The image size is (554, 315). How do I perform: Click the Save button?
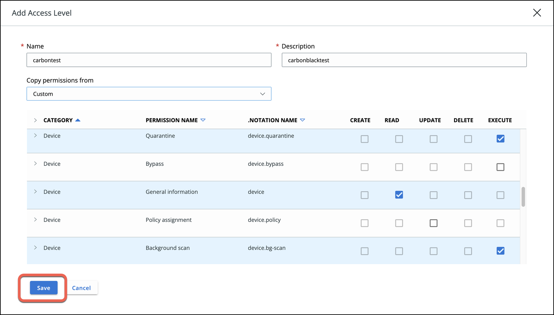pos(44,288)
